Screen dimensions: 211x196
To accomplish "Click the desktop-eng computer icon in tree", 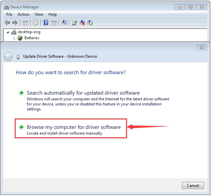I will (x=14, y=32).
